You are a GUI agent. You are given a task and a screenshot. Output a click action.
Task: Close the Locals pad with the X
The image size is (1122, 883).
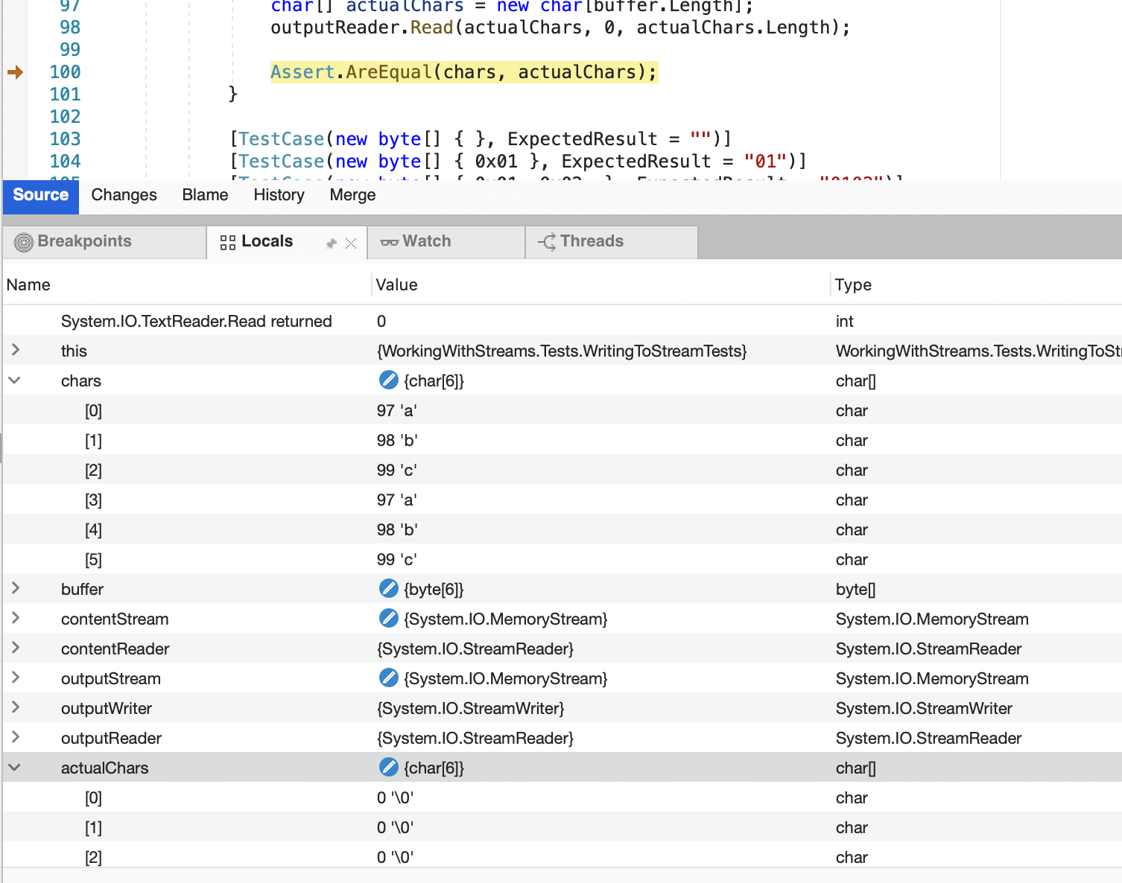click(351, 242)
